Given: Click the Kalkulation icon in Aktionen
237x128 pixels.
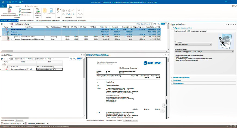Looking at the screenshot, I should click(x=51, y=10).
